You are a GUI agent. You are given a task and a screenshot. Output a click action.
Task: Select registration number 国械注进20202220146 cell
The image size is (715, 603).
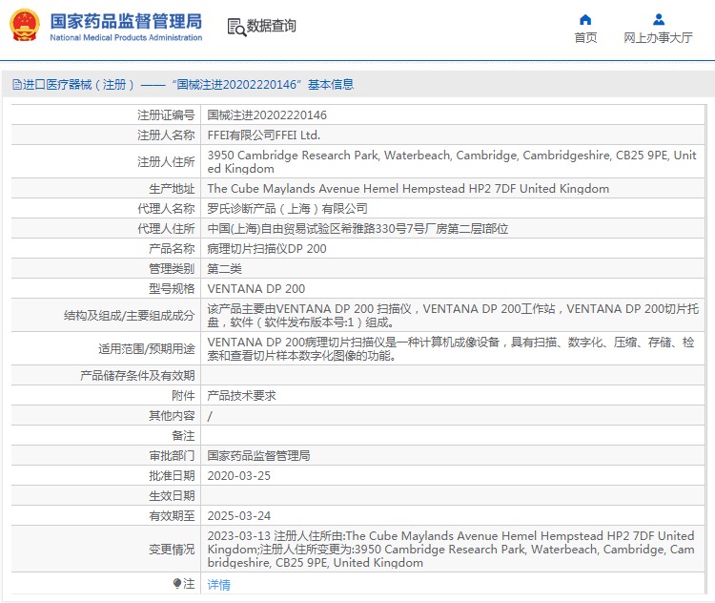point(267,115)
